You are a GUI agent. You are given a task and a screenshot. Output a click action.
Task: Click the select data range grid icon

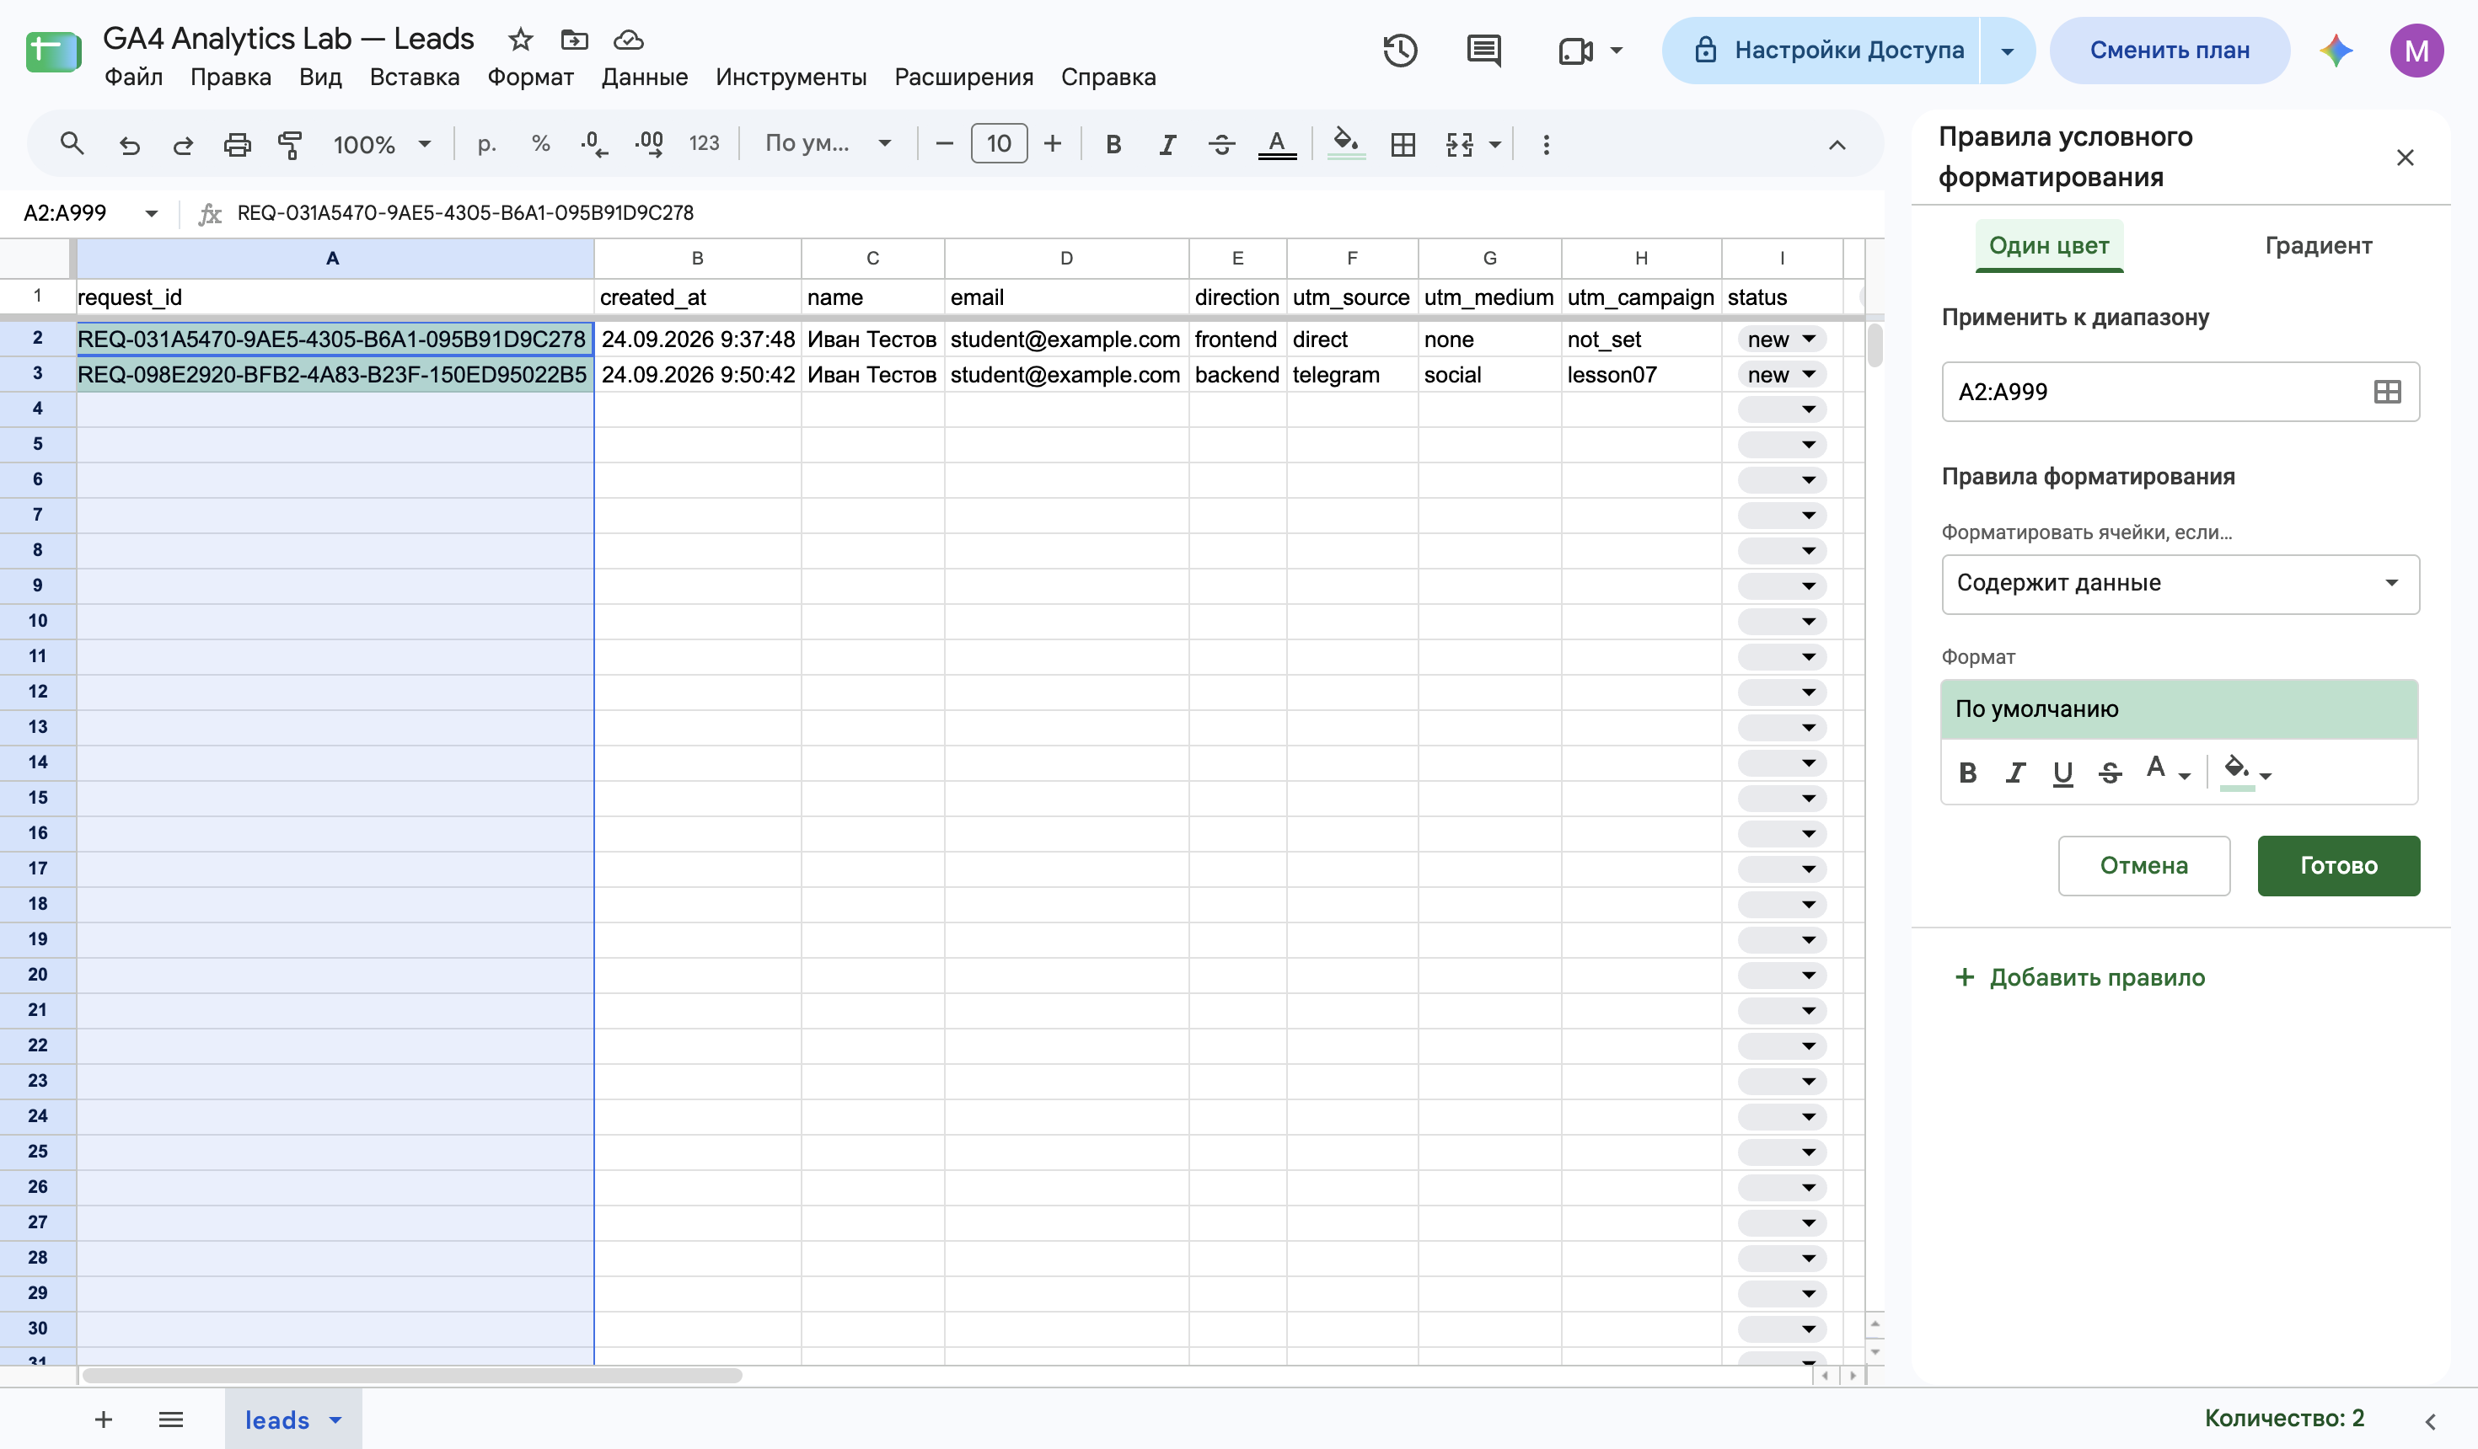pyautogui.click(x=2387, y=393)
